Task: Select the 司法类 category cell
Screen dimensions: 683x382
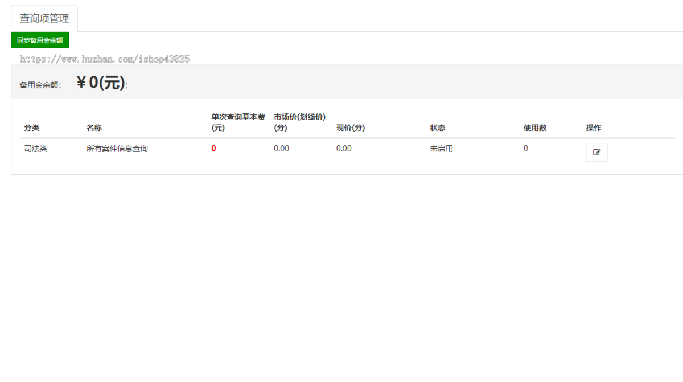Action: 35,149
